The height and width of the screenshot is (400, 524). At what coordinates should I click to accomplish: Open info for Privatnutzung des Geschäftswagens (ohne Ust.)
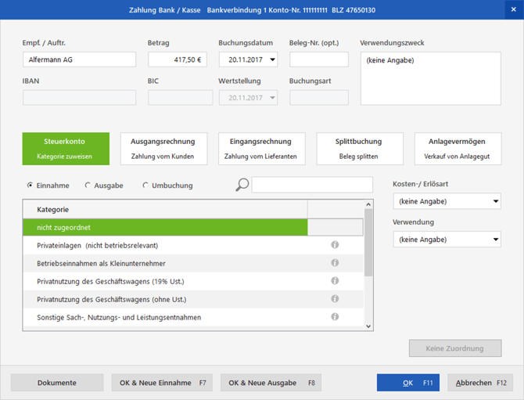click(x=335, y=299)
